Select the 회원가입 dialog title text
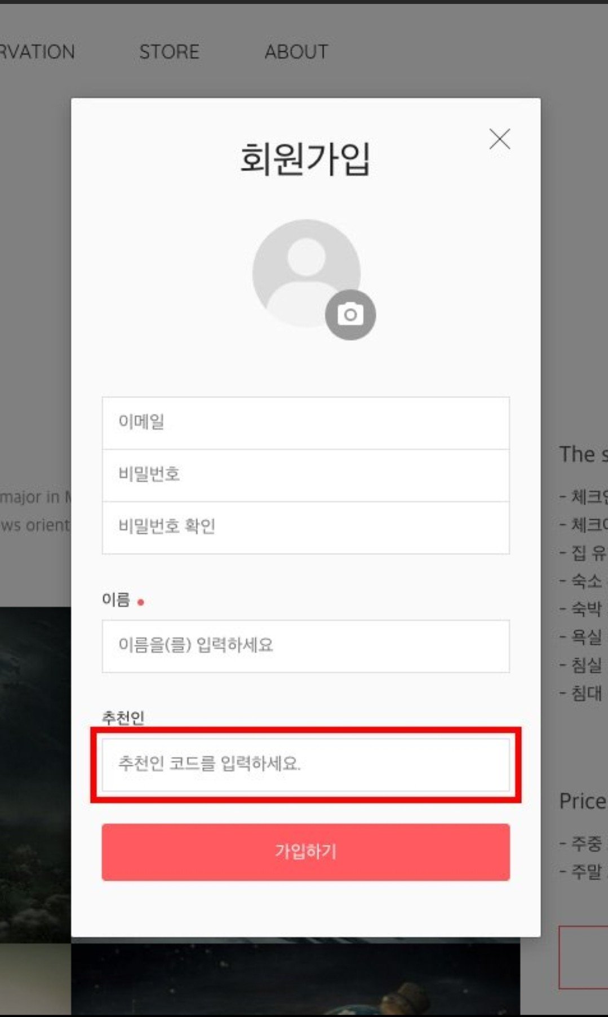The width and height of the screenshot is (608, 1017). pyautogui.click(x=305, y=159)
